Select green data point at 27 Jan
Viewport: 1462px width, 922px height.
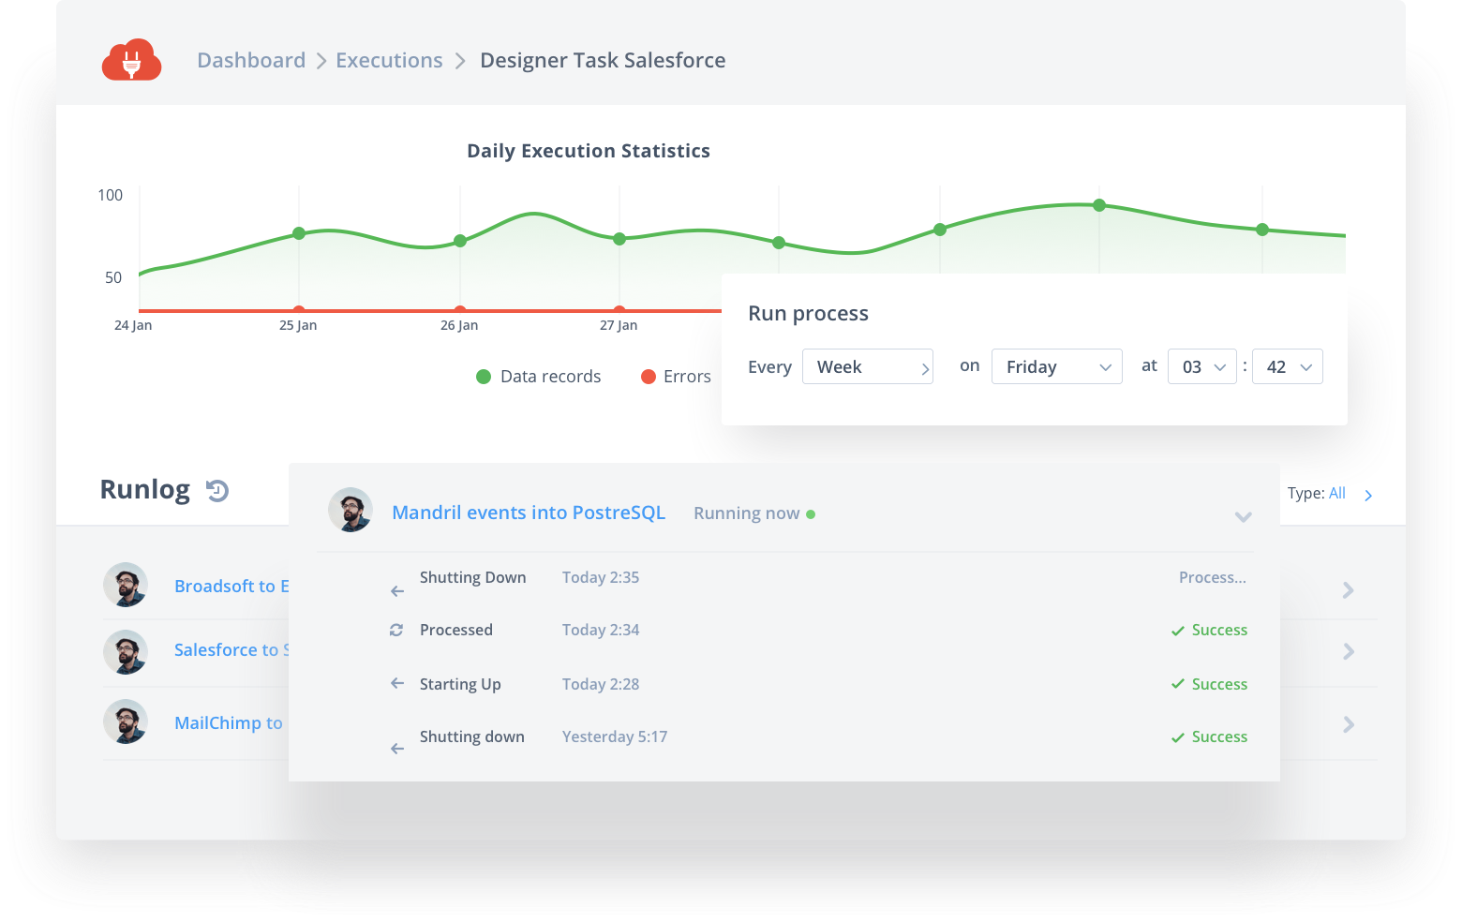[619, 239]
